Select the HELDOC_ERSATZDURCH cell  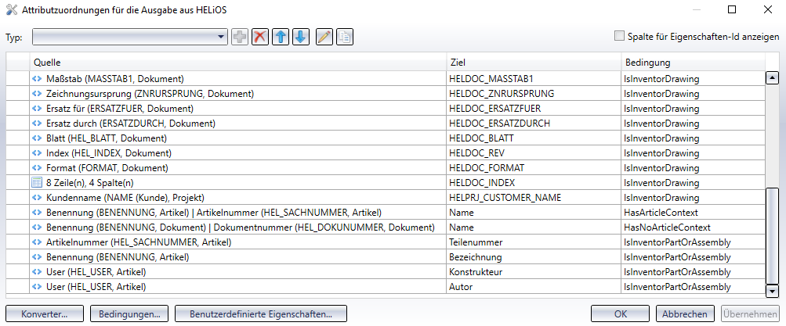coord(534,123)
